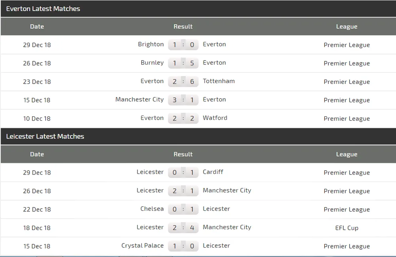Click the 2:4 Leicester vs Manchester City score

183,228
